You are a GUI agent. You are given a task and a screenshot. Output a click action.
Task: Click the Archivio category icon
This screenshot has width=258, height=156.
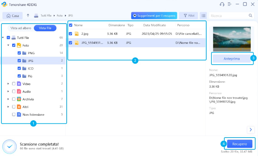tap(19, 99)
